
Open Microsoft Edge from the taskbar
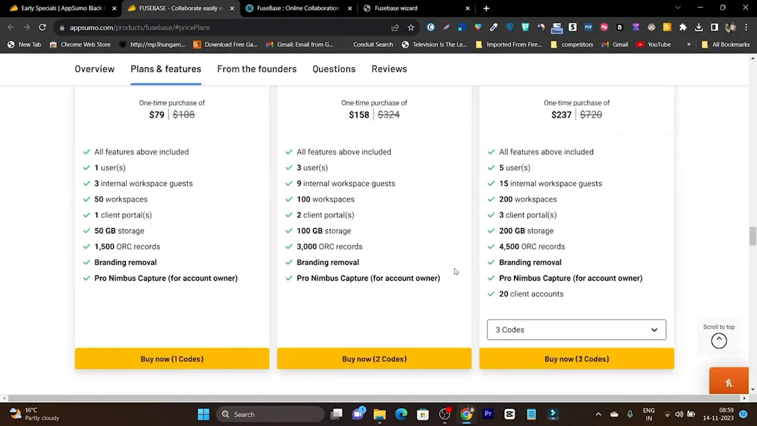point(400,414)
